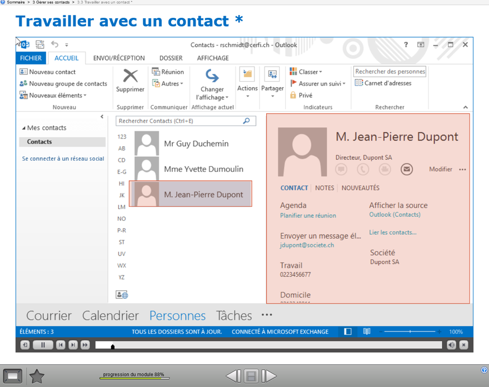
Task: Collapse the Mes contacts tree group
Action: point(24,128)
